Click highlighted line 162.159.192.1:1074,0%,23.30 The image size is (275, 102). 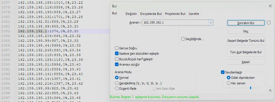tap(48, 31)
